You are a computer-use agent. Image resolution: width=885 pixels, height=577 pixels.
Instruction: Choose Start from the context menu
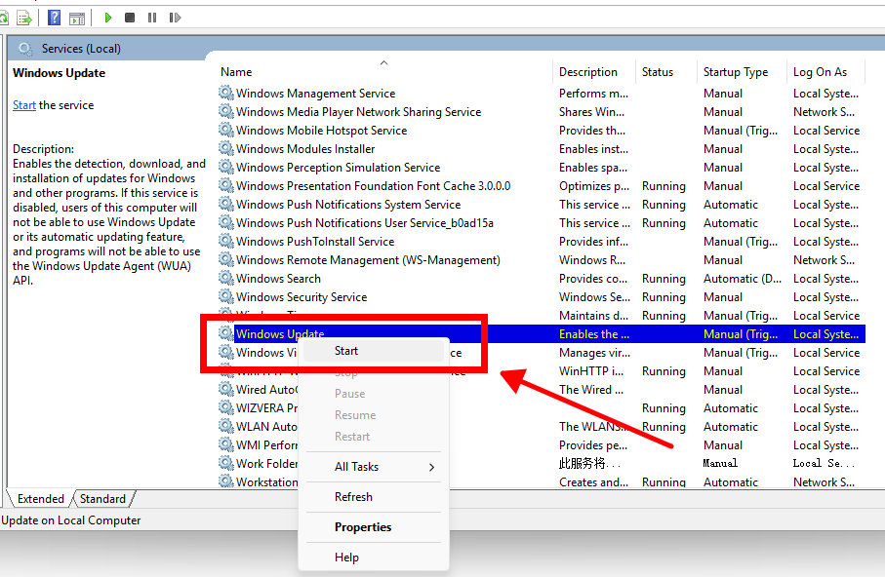coord(346,351)
